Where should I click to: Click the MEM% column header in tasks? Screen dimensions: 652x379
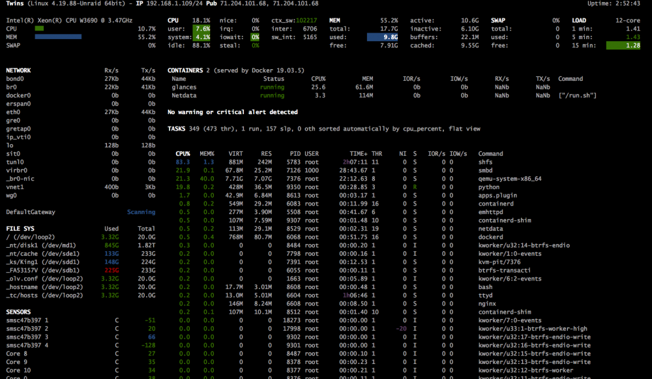(x=207, y=153)
